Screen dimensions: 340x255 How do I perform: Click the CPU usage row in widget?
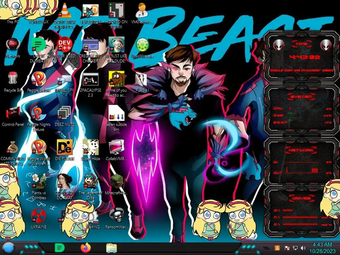[x=302, y=109]
